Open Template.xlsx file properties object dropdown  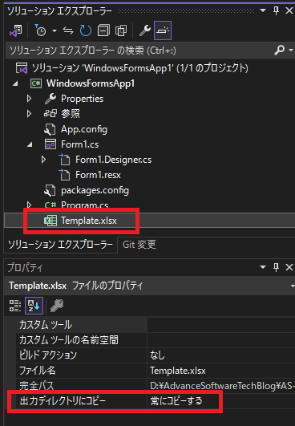[293, 286]
